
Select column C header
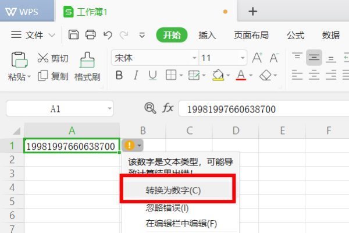[190, 130]
